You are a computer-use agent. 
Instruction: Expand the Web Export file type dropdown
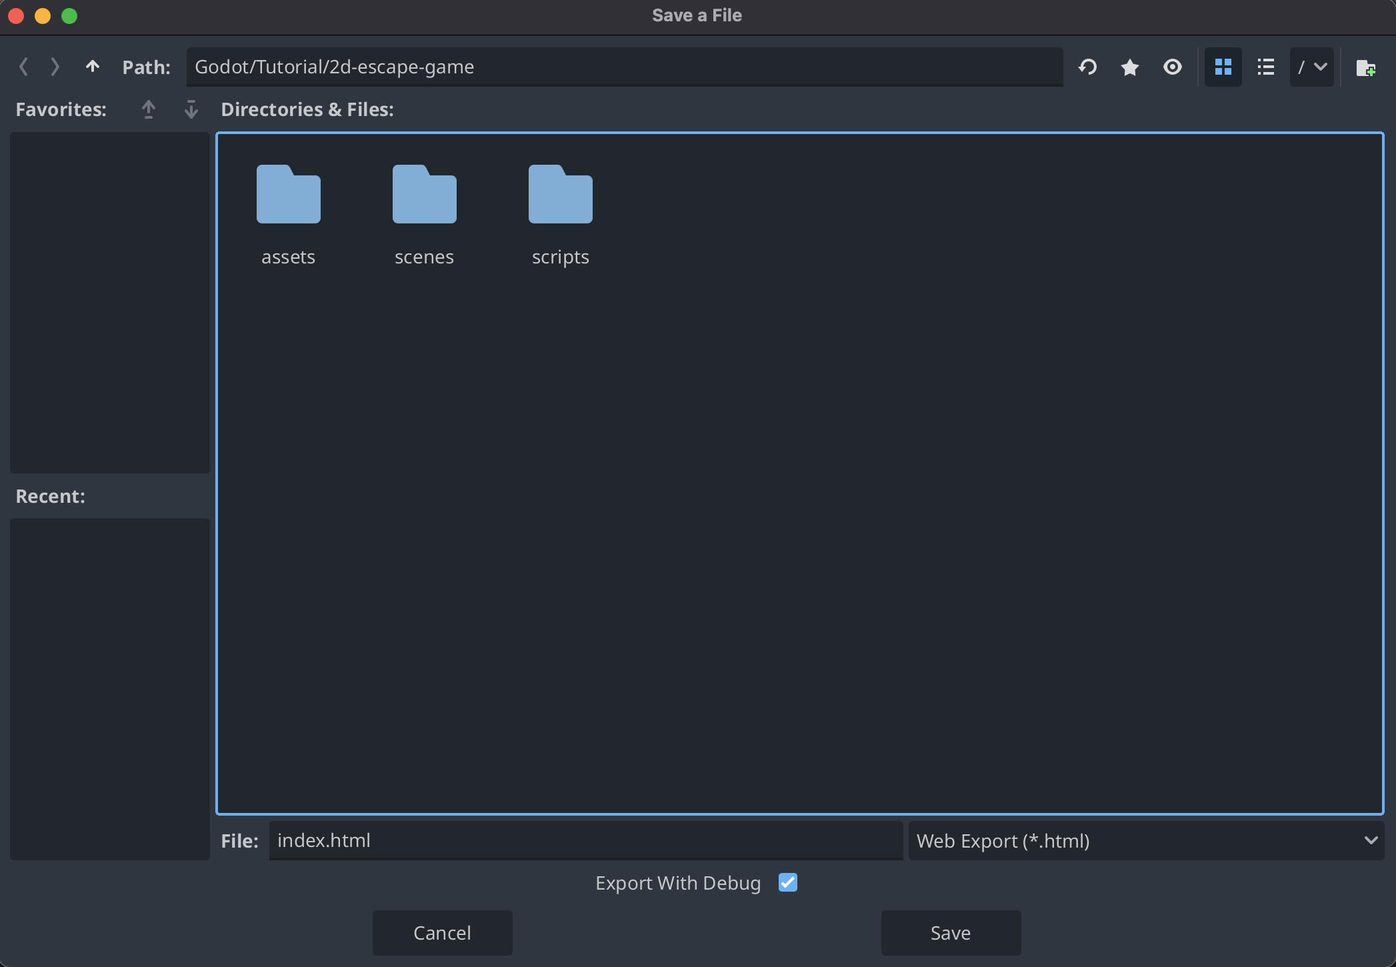(x=1146, y=840)
